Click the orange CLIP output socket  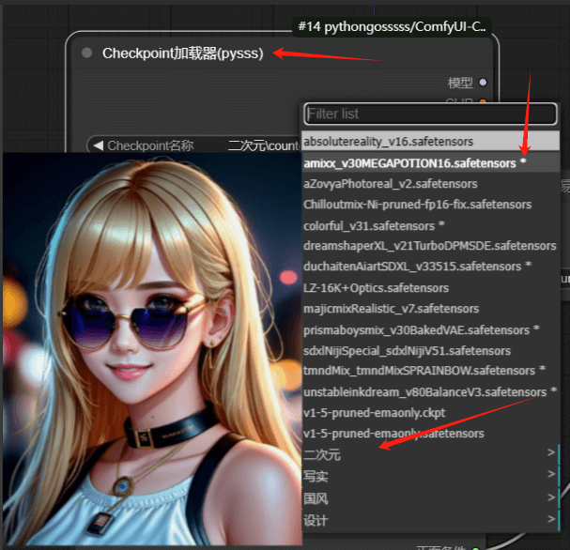pyautogui.click(x=483, y=101)
